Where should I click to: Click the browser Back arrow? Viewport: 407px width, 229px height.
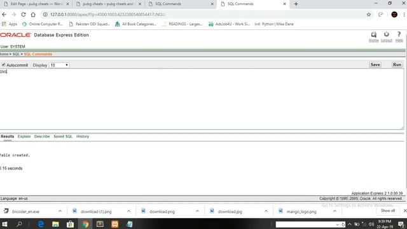(x=4, y=15)
